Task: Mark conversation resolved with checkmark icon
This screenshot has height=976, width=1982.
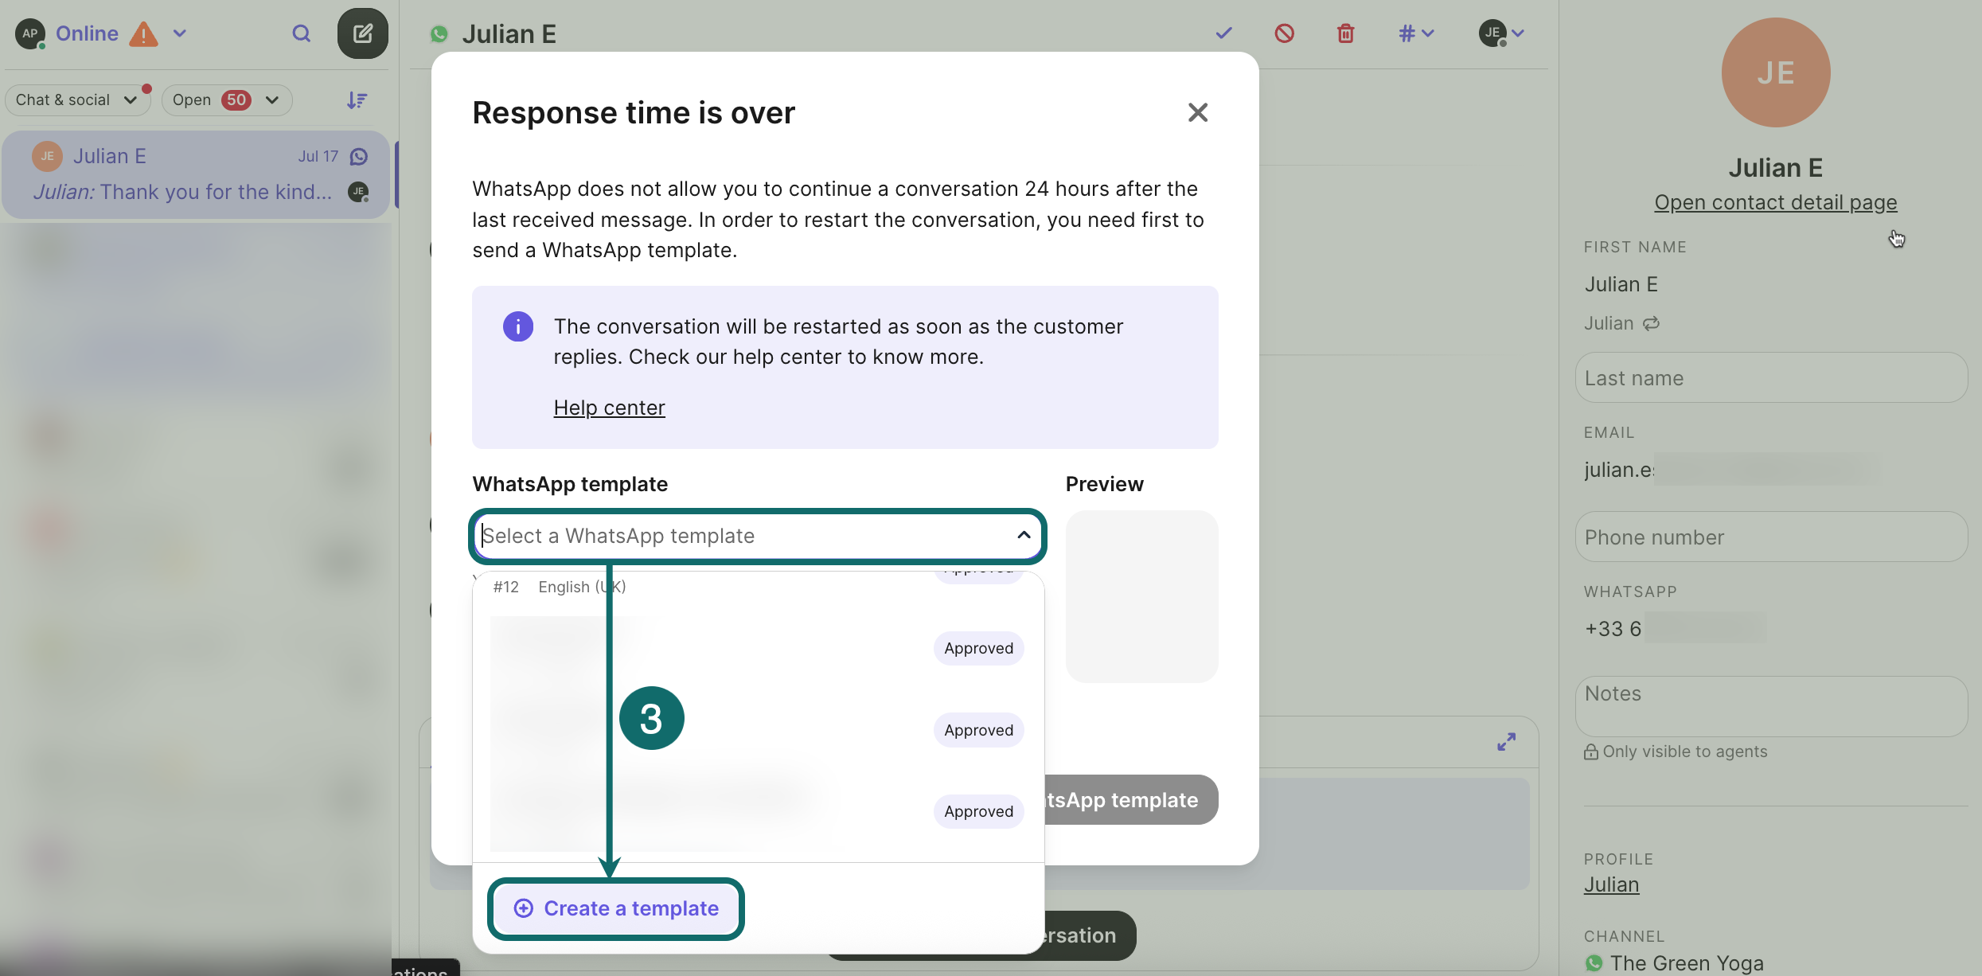Action: click(1223, 33)
